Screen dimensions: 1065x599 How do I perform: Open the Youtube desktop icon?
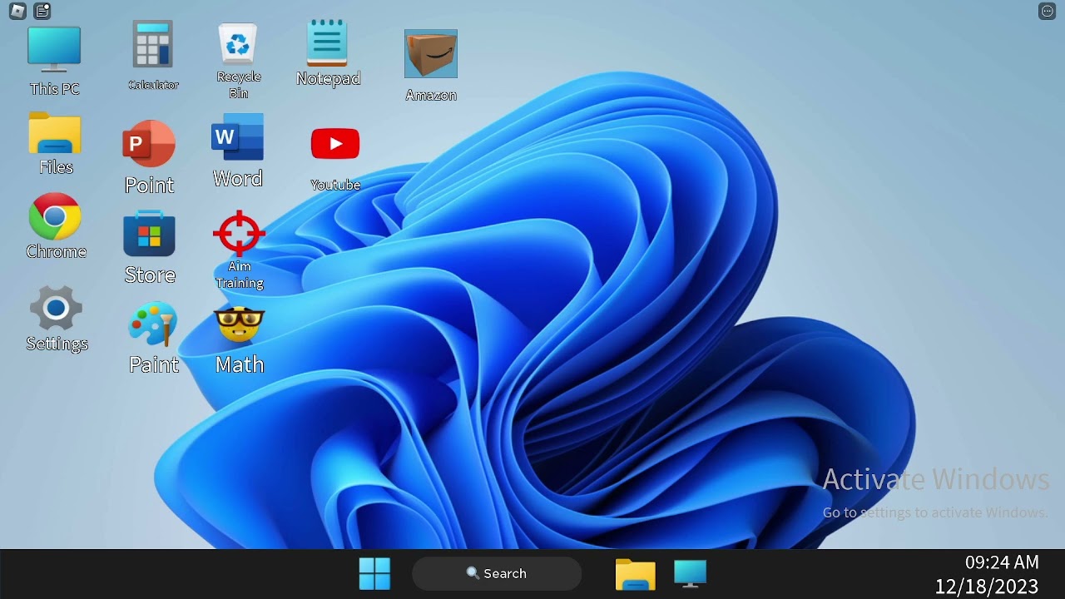point(335,144)
